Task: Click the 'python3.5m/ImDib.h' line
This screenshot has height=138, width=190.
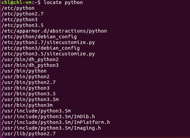Action: [x=48, y=117]
